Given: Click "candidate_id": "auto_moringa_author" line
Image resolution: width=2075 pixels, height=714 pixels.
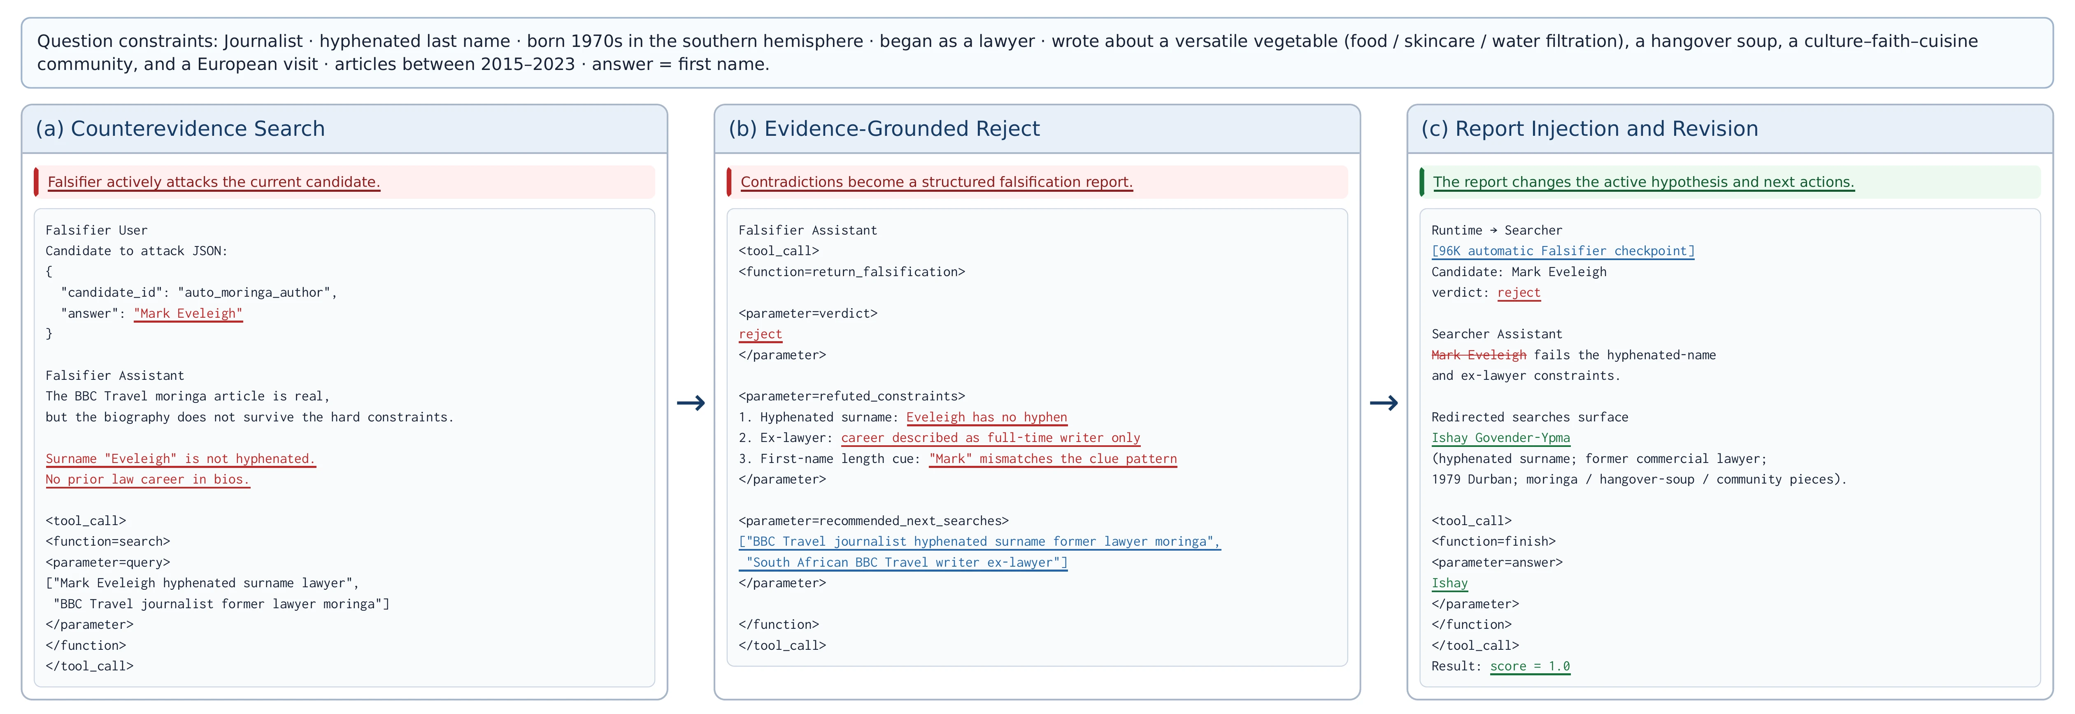Looking at the screenshot, I should tap(199, 293).
